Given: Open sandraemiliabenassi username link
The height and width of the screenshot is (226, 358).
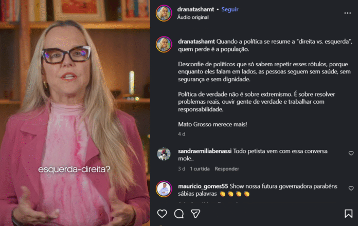Looking at the screenshot, I should [205, 151].
